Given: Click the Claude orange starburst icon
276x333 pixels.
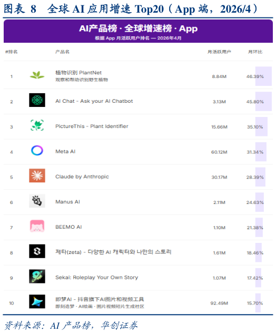Looking at the screenshot, I should (x=37, y=175).
